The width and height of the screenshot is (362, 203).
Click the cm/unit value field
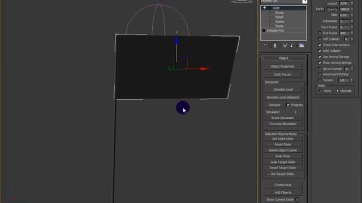point(344,3)
